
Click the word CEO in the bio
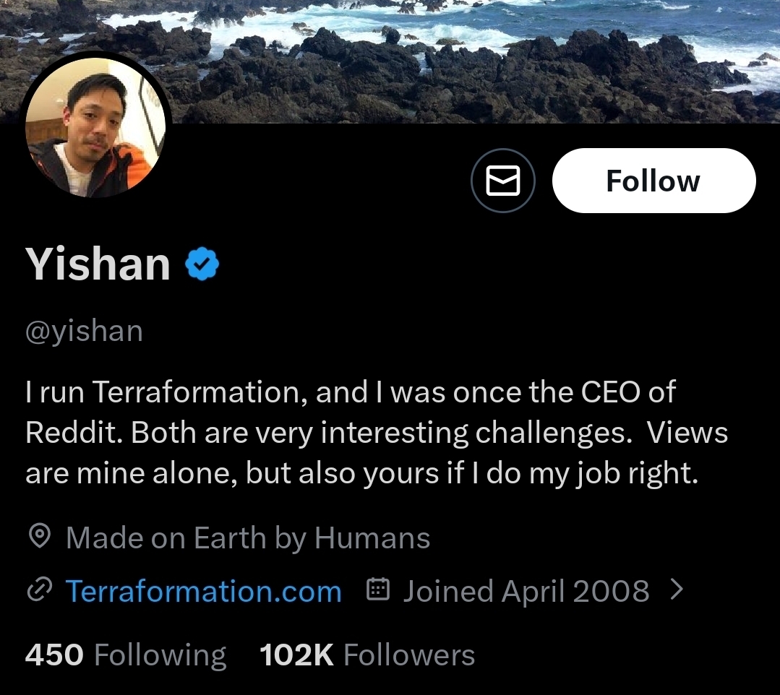[610, 392]
